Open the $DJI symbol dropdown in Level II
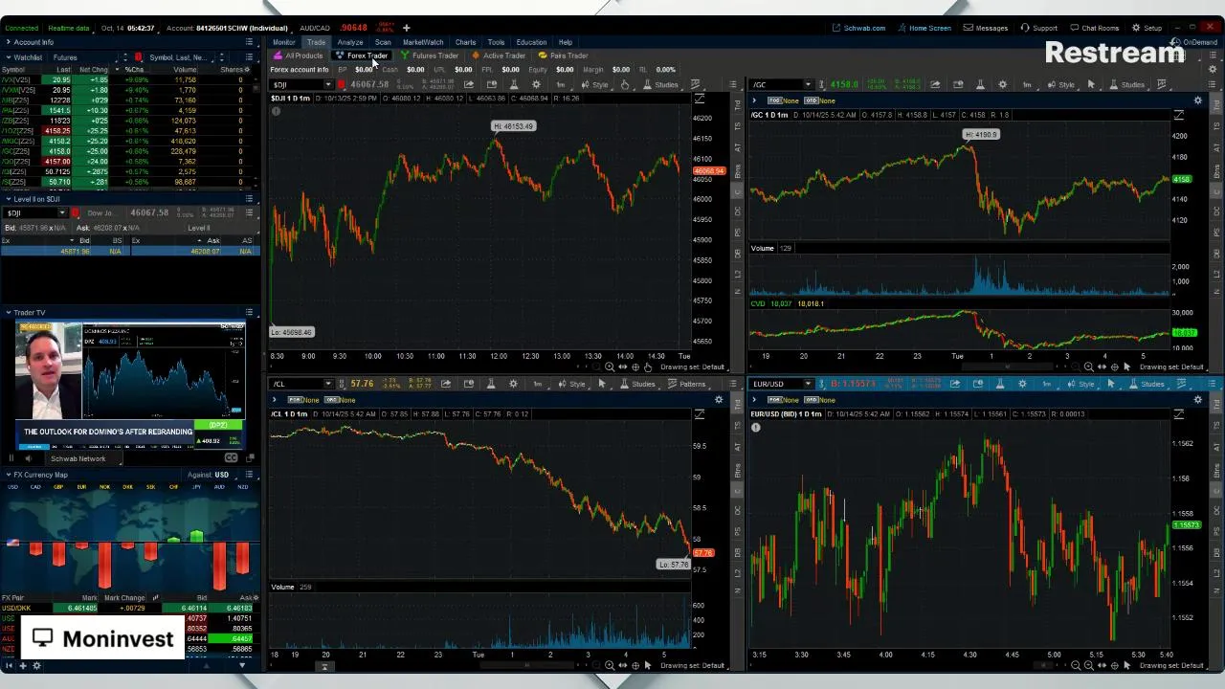The width and height of the screenshot is (1225, 689). (62, 212)
